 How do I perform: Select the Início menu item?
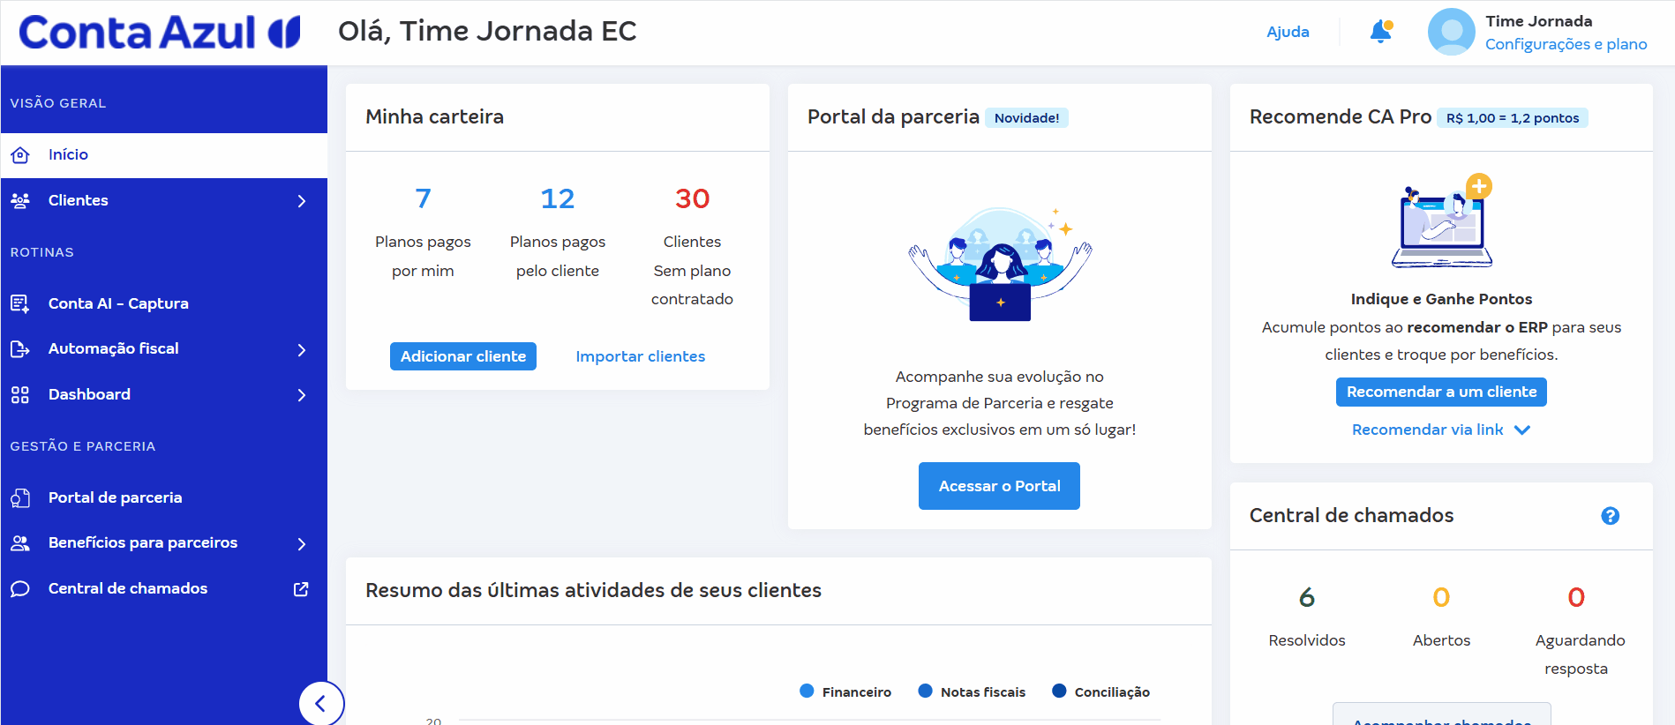pos(164,155)
